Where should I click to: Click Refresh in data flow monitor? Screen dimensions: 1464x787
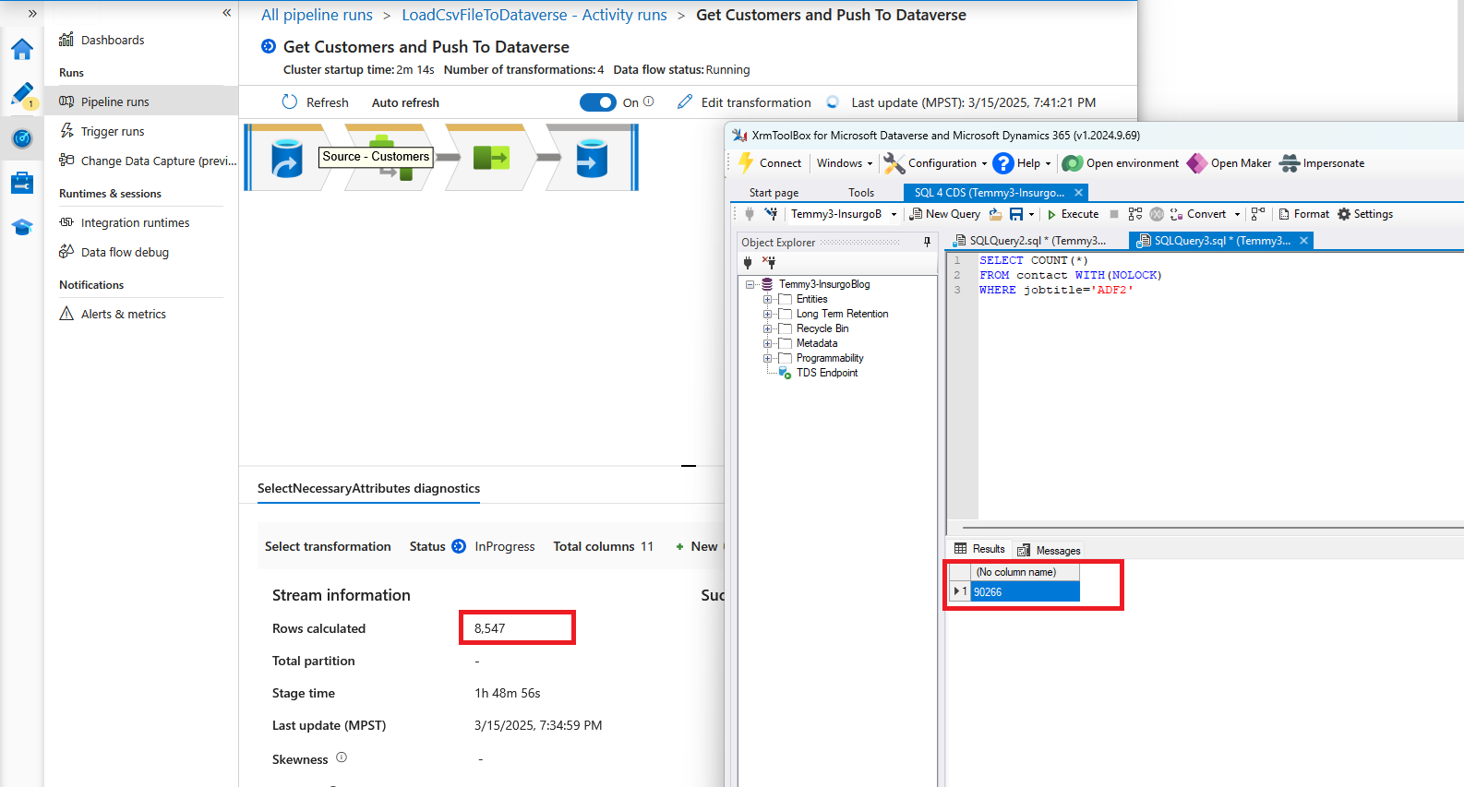[x=315, y=102]
